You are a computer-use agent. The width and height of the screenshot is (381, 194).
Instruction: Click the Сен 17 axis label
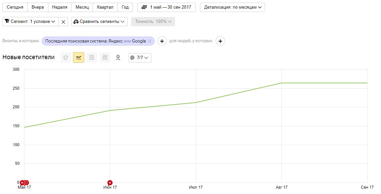click(x=367, y=187)
